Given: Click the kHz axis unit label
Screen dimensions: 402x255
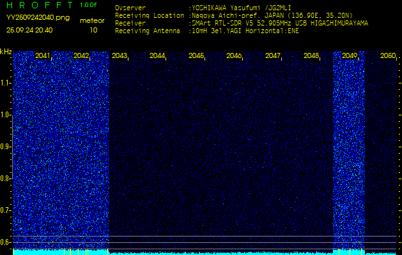Looking at the screenshot, I should [6, 52].
